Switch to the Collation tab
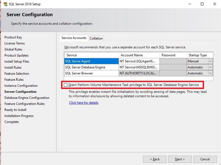This screenshot has height=165, width=221. pyautogui.click(x=96, y=38)
